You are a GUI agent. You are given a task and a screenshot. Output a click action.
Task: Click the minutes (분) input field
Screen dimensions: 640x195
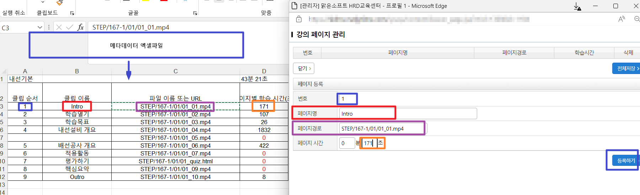[x=347, y=143]
